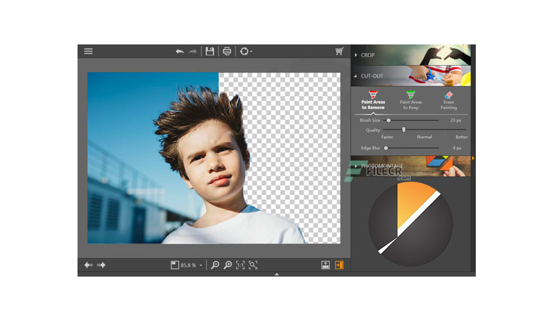Set zoom to 1:1 actual size
This screenshot has width=554, height=321.
tap(241, 265)
